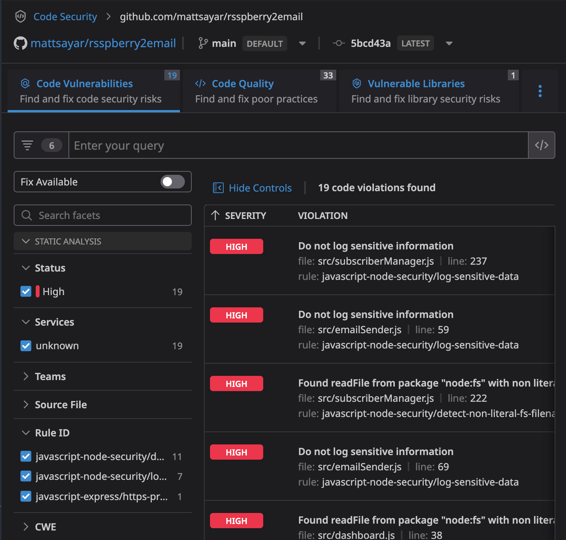Toggle the query code view icon
The image size is (566, 540).
pyautogui.click(x=542, y=145)
